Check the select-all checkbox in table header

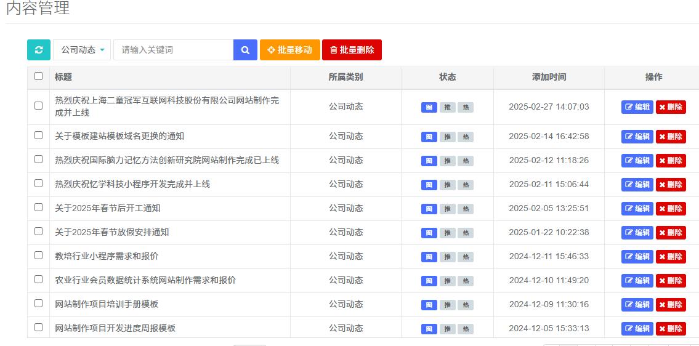pos(39,76)
